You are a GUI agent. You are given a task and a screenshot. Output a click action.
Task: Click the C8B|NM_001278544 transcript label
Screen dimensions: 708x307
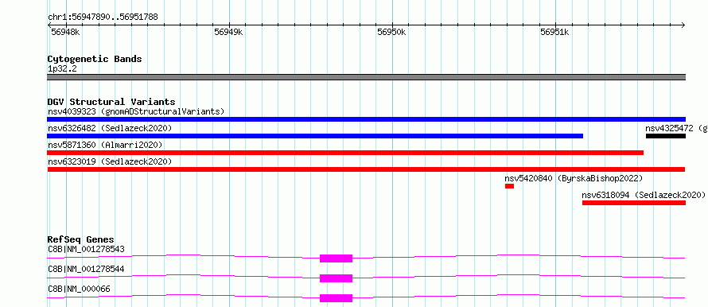[86, 269]
